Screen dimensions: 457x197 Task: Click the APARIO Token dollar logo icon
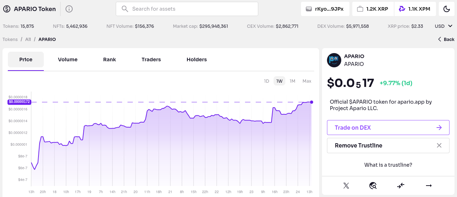pos(7,9)
